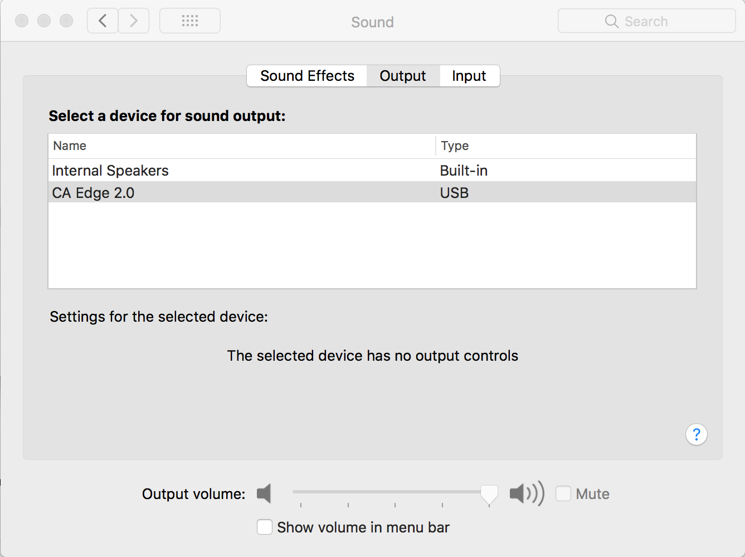Screen dimensions: 745x557
Task: Toggle the Mute checkbox
Action: (563, 493)
